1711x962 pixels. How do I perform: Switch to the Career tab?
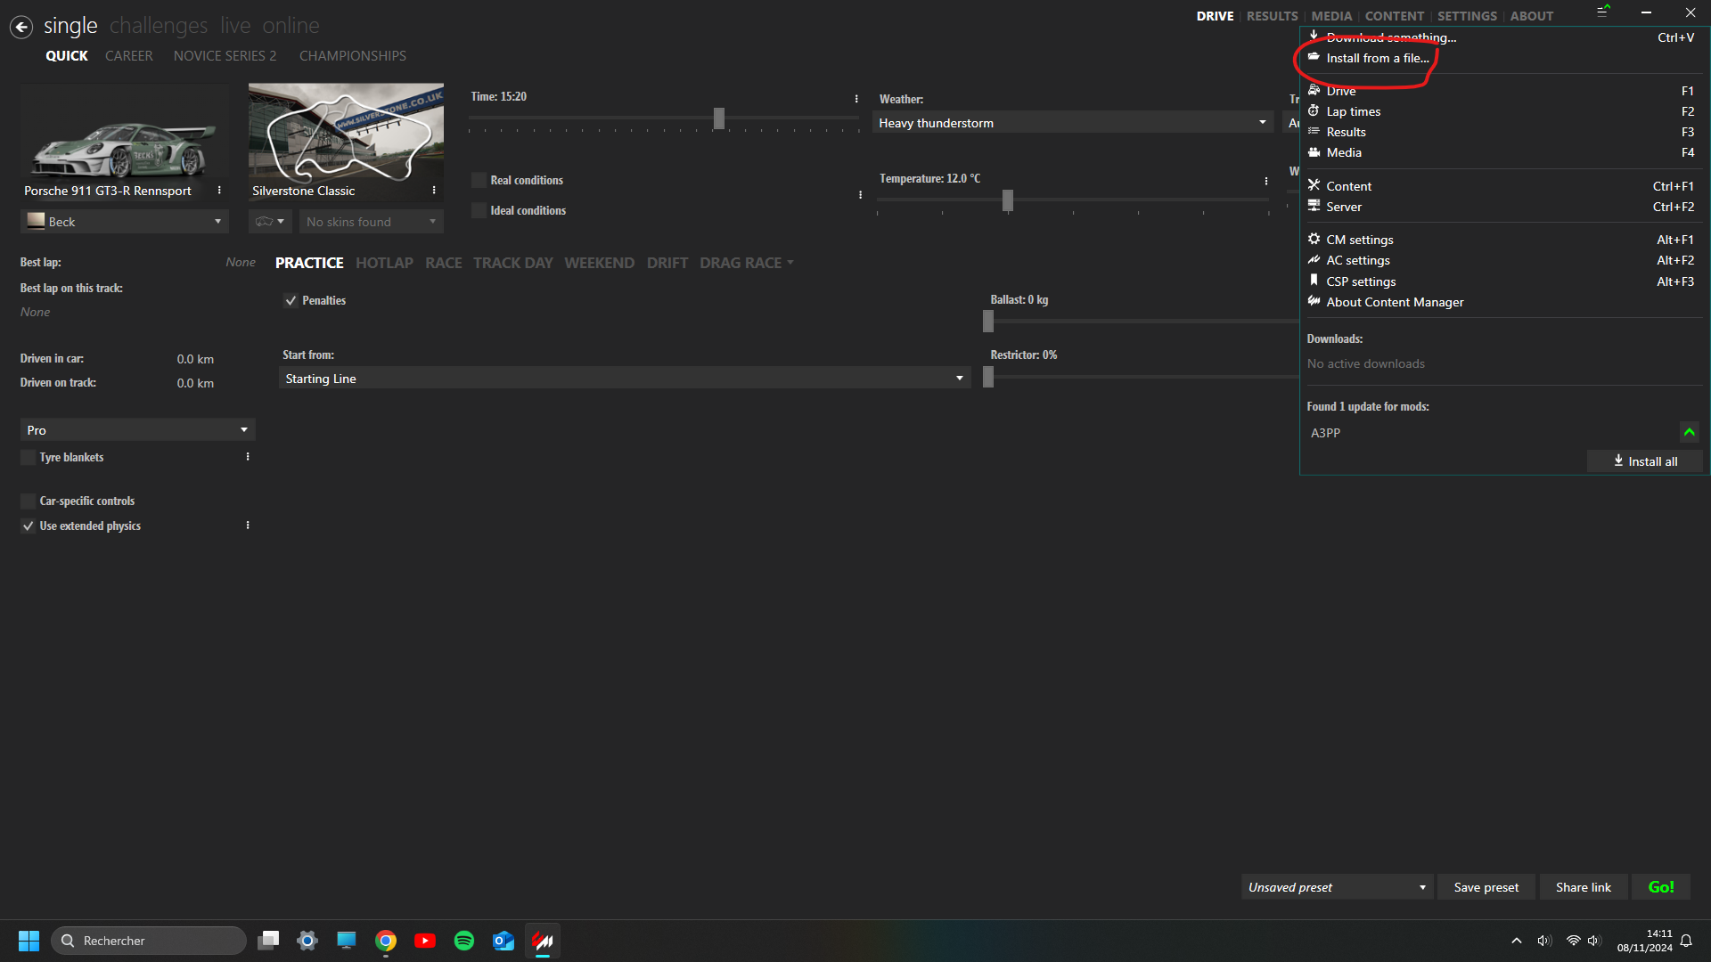[129, 56]
